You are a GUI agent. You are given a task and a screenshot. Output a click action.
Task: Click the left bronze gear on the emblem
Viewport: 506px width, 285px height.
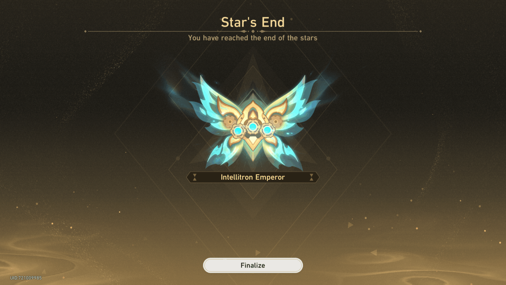point(230,121)
